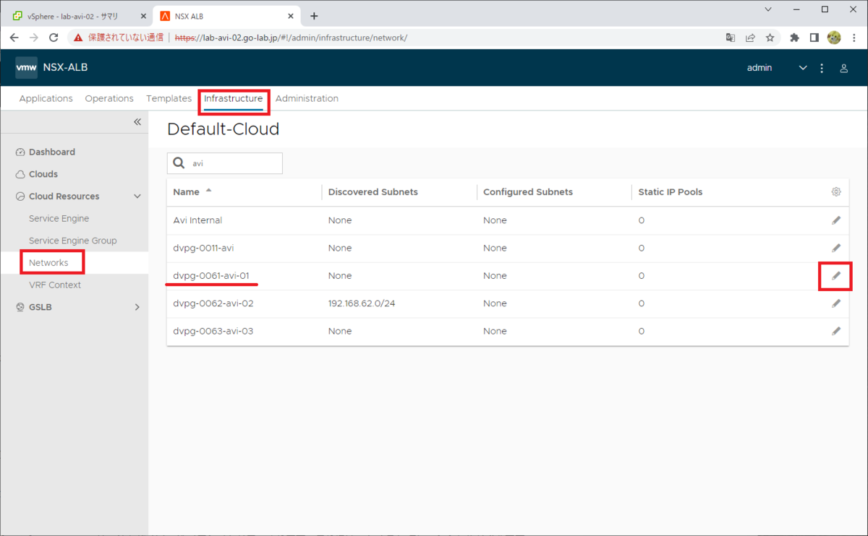Click the dvpg-0011-avi name
Screen dimensions: 868x536
203,248
